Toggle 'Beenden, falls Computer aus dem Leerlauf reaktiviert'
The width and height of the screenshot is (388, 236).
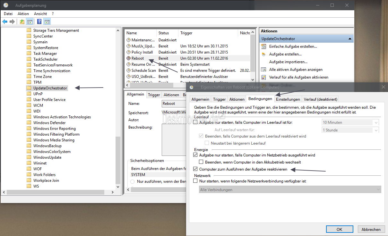201,136
